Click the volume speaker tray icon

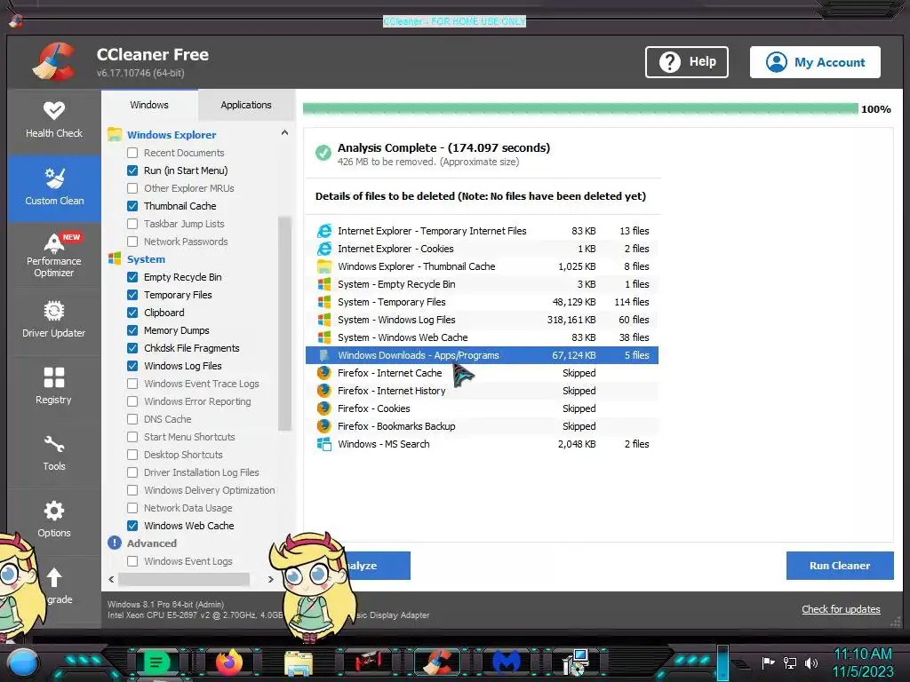pos(811,662)
